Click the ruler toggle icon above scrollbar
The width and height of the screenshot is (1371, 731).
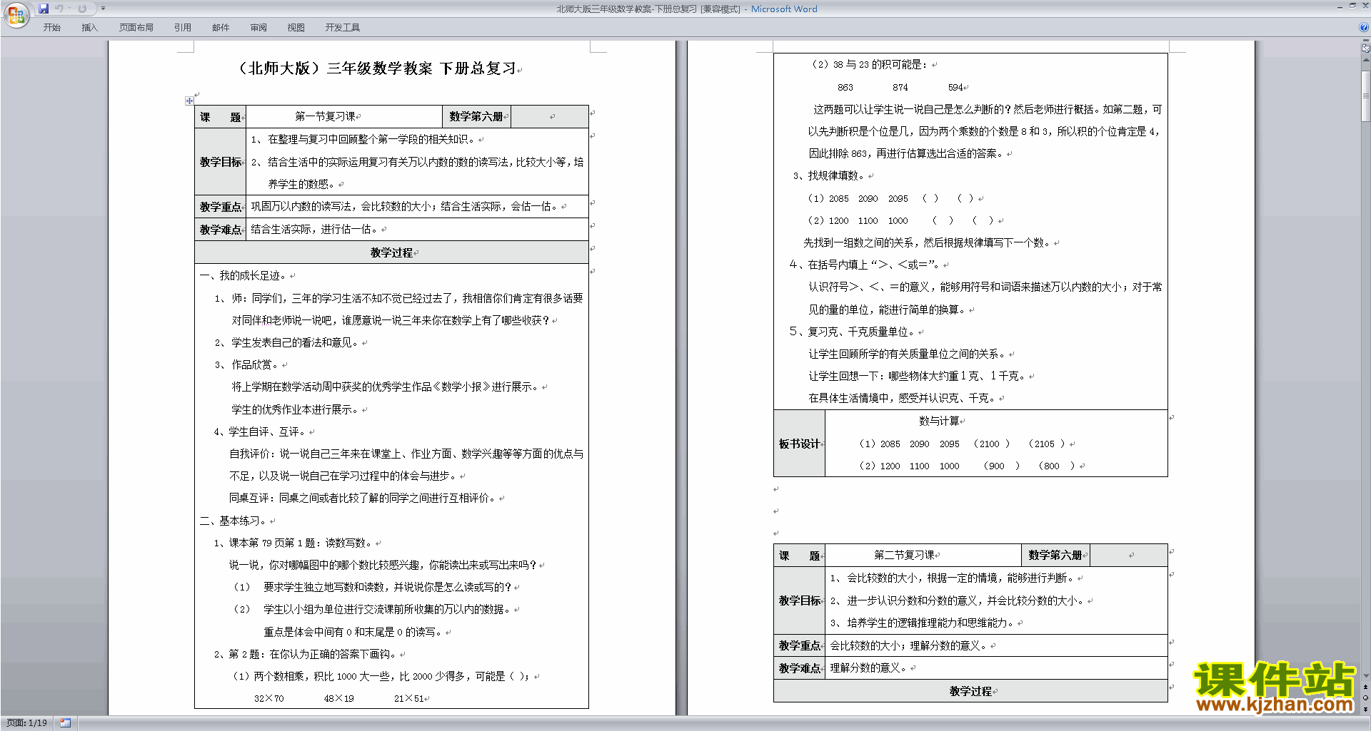point(1366,48)
